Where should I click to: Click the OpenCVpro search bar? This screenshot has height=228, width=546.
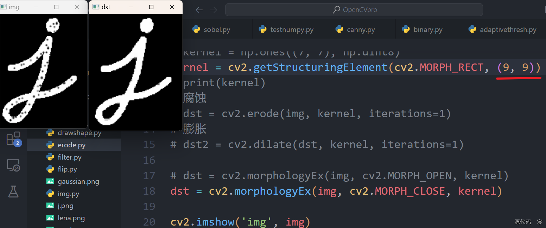(x=354, y=10)
